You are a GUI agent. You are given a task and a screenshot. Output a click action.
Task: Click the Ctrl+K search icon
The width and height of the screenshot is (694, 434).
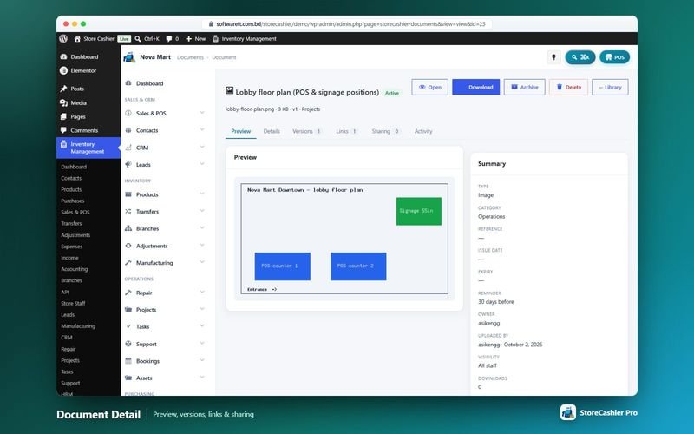coord(138,39)
